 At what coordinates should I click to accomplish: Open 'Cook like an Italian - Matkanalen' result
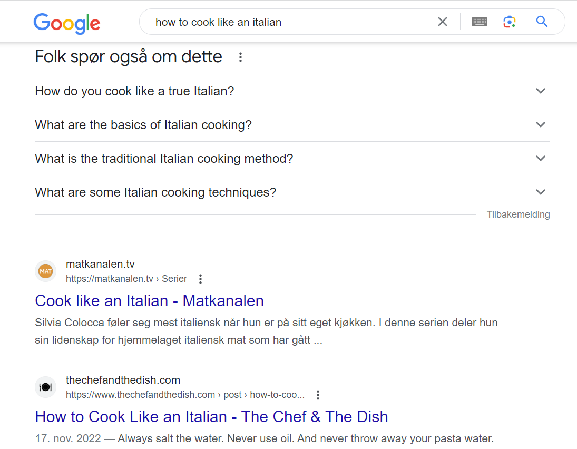click(x=150, y=301)
